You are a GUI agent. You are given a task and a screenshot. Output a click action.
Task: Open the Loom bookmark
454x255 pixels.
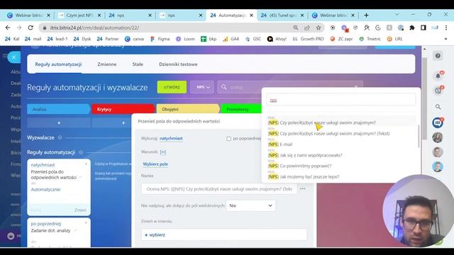tap(185, 39)
